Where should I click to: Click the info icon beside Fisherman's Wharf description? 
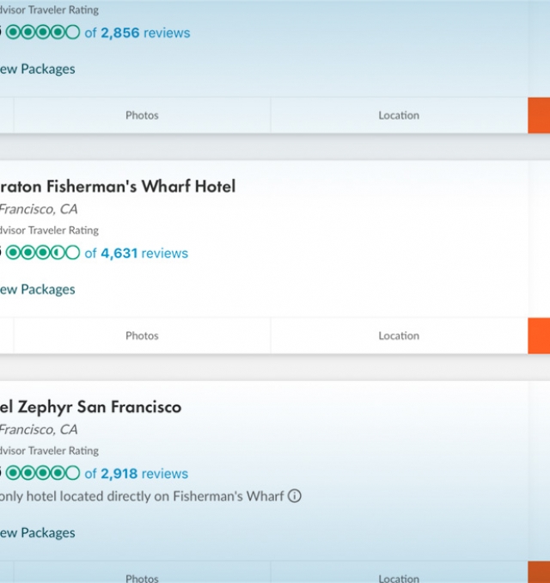point(294,496)
